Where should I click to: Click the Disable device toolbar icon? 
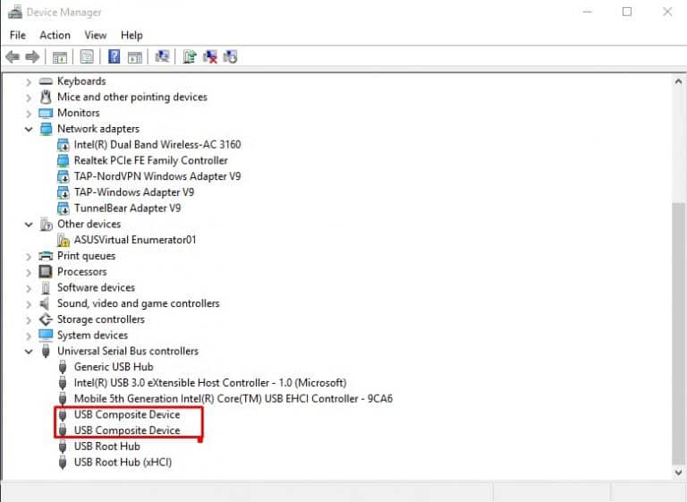[x=231, y=56]
